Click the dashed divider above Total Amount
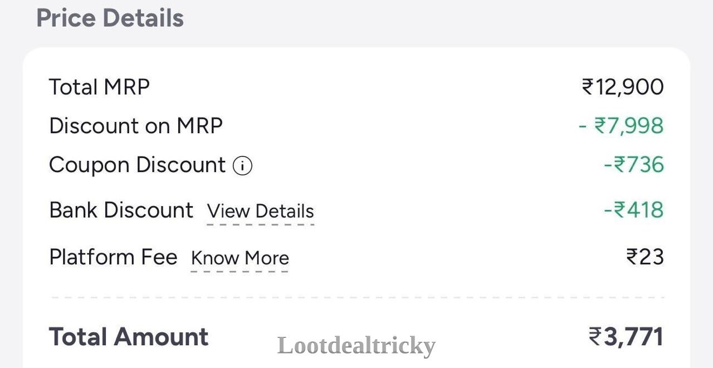 tap(358, 297)
